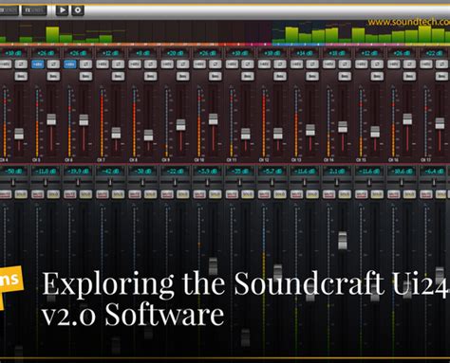Click the record button beside play
The height and width of the screenshot is (363, 450).
pyautogui.click(x=78, y=10)
